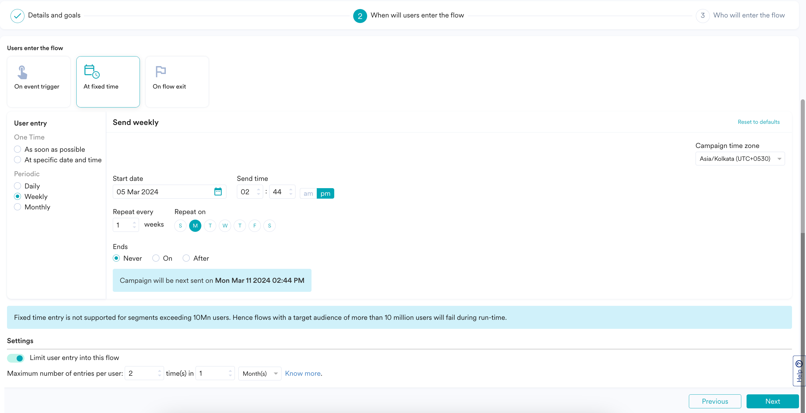Select the At fixed time calendar icon

92,72
